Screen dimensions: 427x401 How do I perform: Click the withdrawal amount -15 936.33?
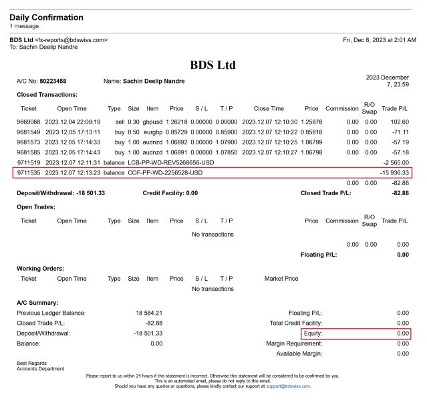(x=394, y=172)
